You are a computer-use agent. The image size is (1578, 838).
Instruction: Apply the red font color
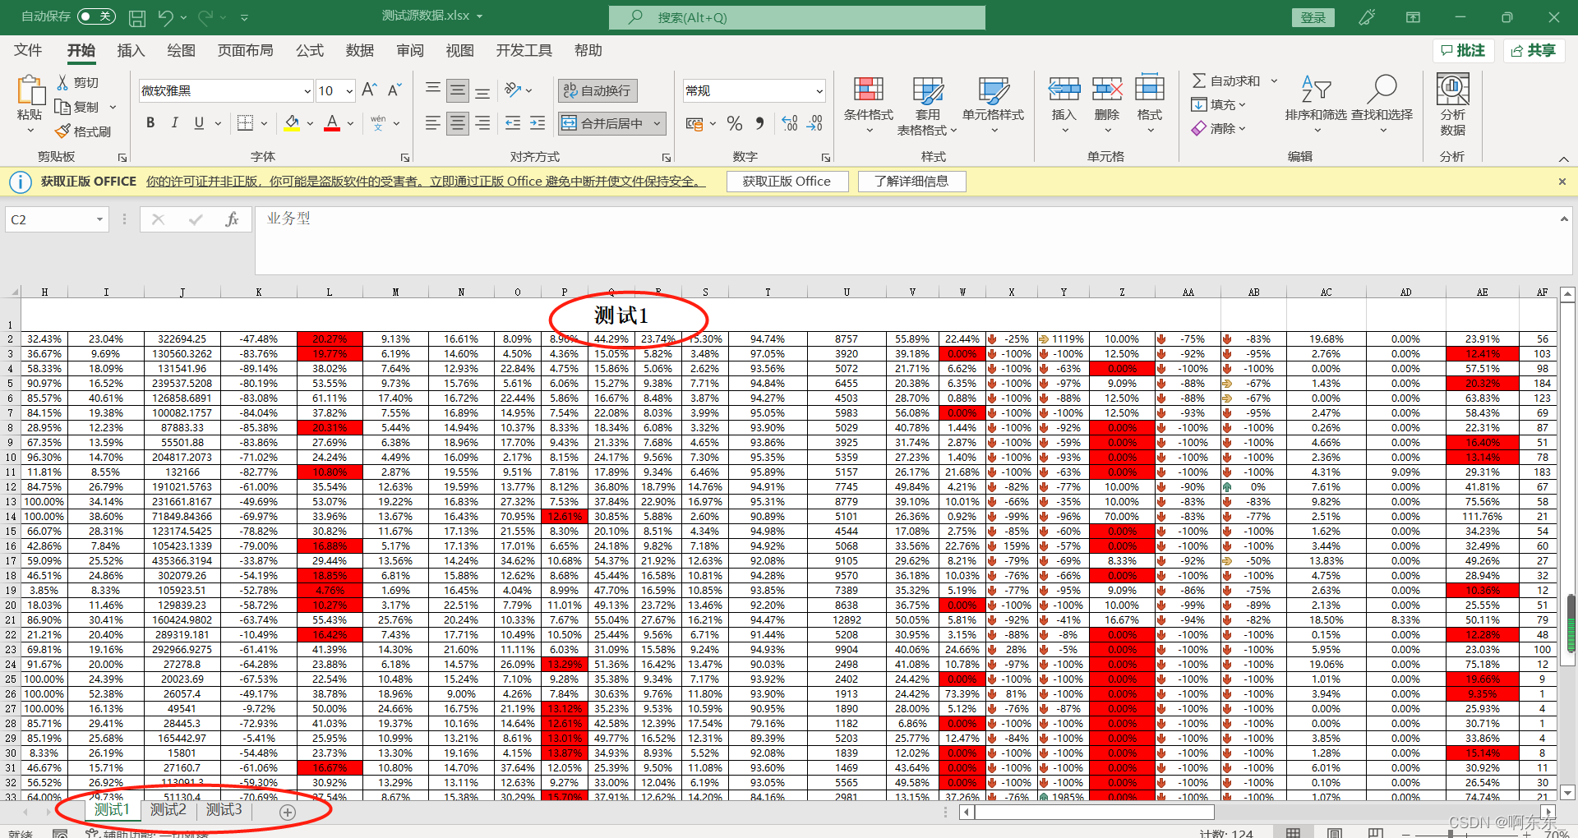point(332,123)
